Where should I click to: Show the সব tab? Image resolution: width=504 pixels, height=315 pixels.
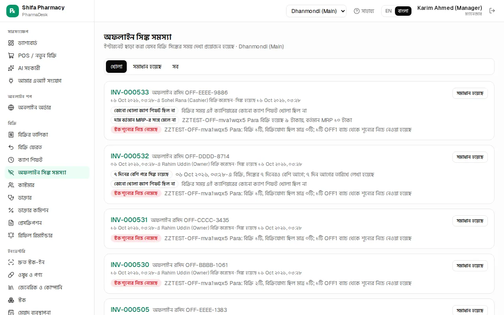[175, 67]
